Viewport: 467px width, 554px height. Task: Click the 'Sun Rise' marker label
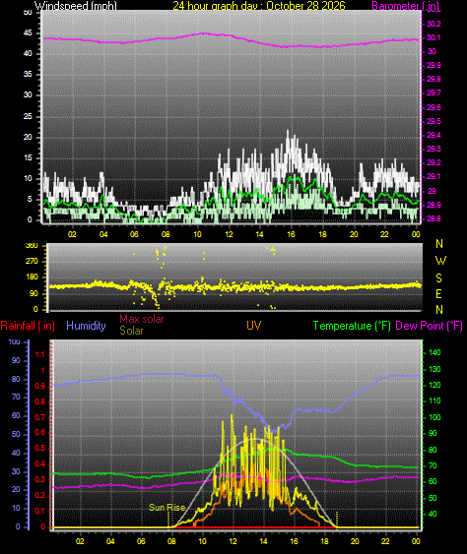167,508
